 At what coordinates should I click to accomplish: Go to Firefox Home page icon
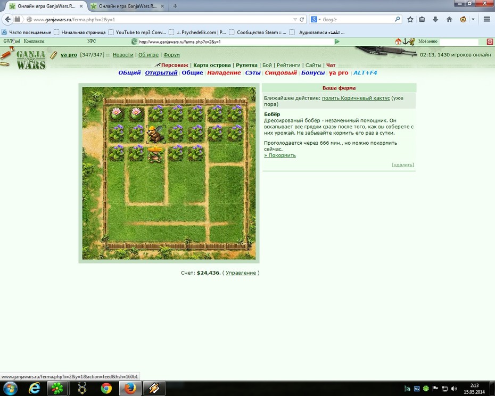(x=449, y=20)
